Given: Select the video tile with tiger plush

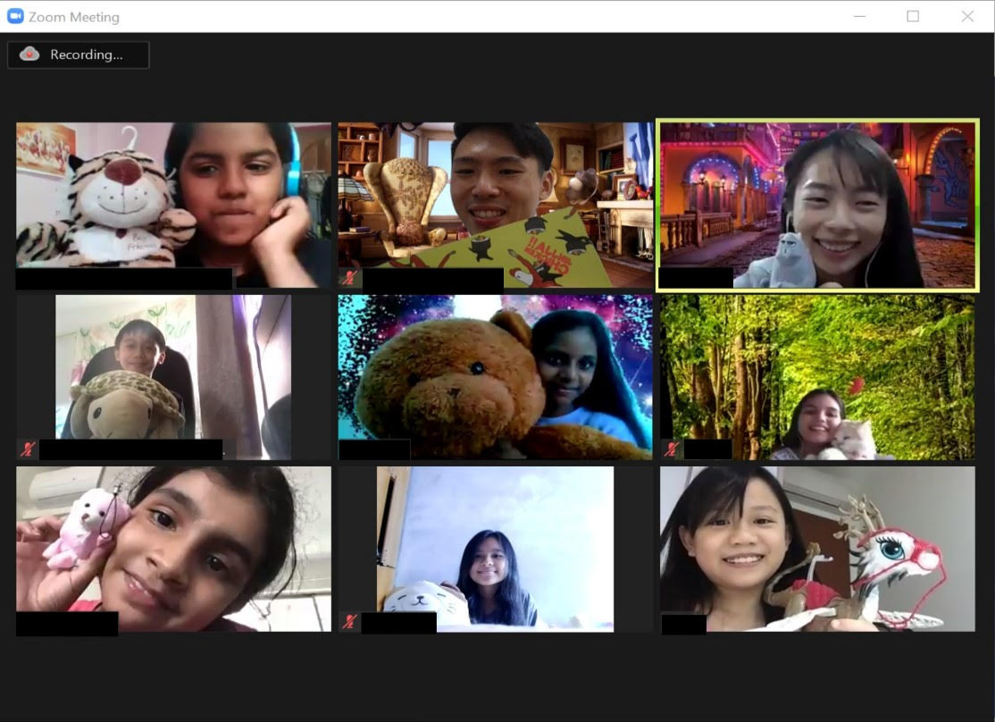Looking at the screenshot, I should [x=173, y=195].
